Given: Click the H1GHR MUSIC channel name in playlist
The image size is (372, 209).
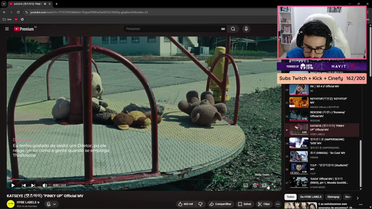Looking at the screenshot, I should (x=318, y=187).
